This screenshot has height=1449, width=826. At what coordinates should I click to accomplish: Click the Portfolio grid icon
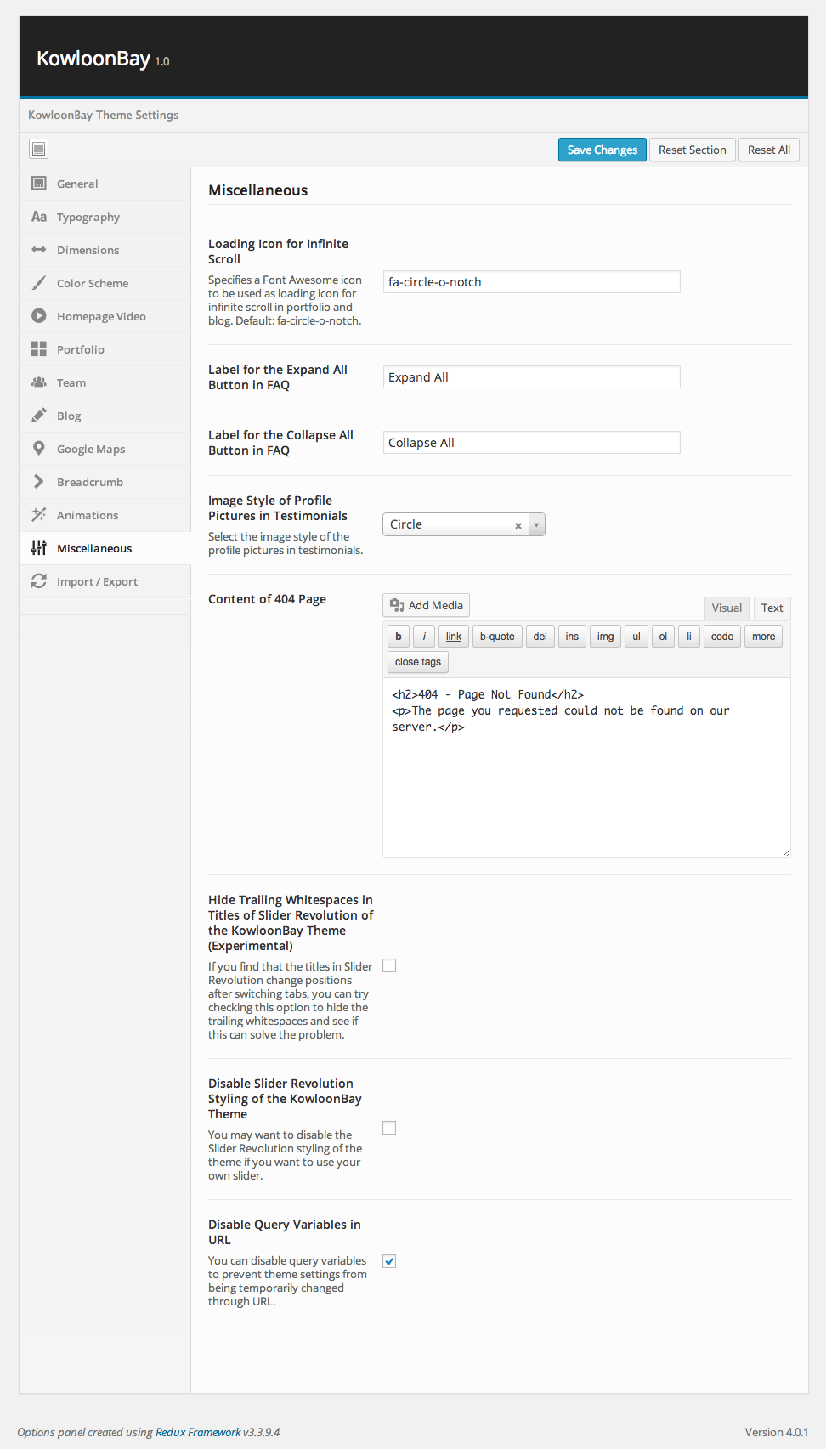[39, 349]
